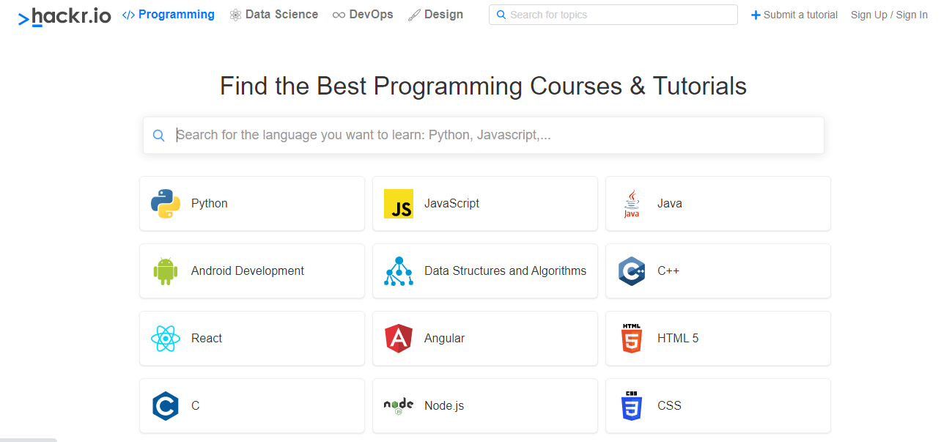Viewport: 952px width, 442px height.
Task: Click the blue CSS 3 shield icon
Action: click(632, 406)
